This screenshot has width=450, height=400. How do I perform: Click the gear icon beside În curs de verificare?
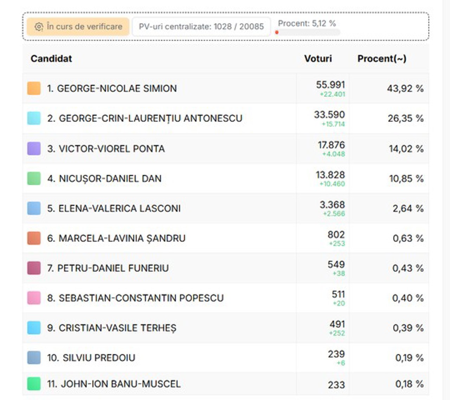[x=39, y=27]
